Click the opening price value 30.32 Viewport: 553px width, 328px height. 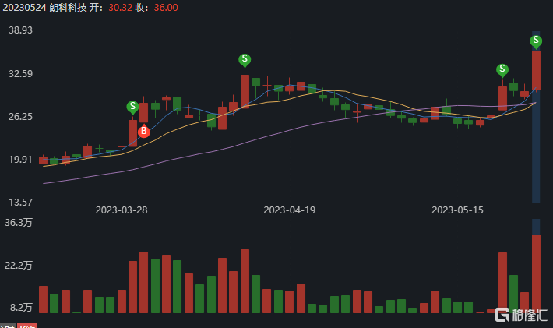pyautogui.click(x=120, y=8)
